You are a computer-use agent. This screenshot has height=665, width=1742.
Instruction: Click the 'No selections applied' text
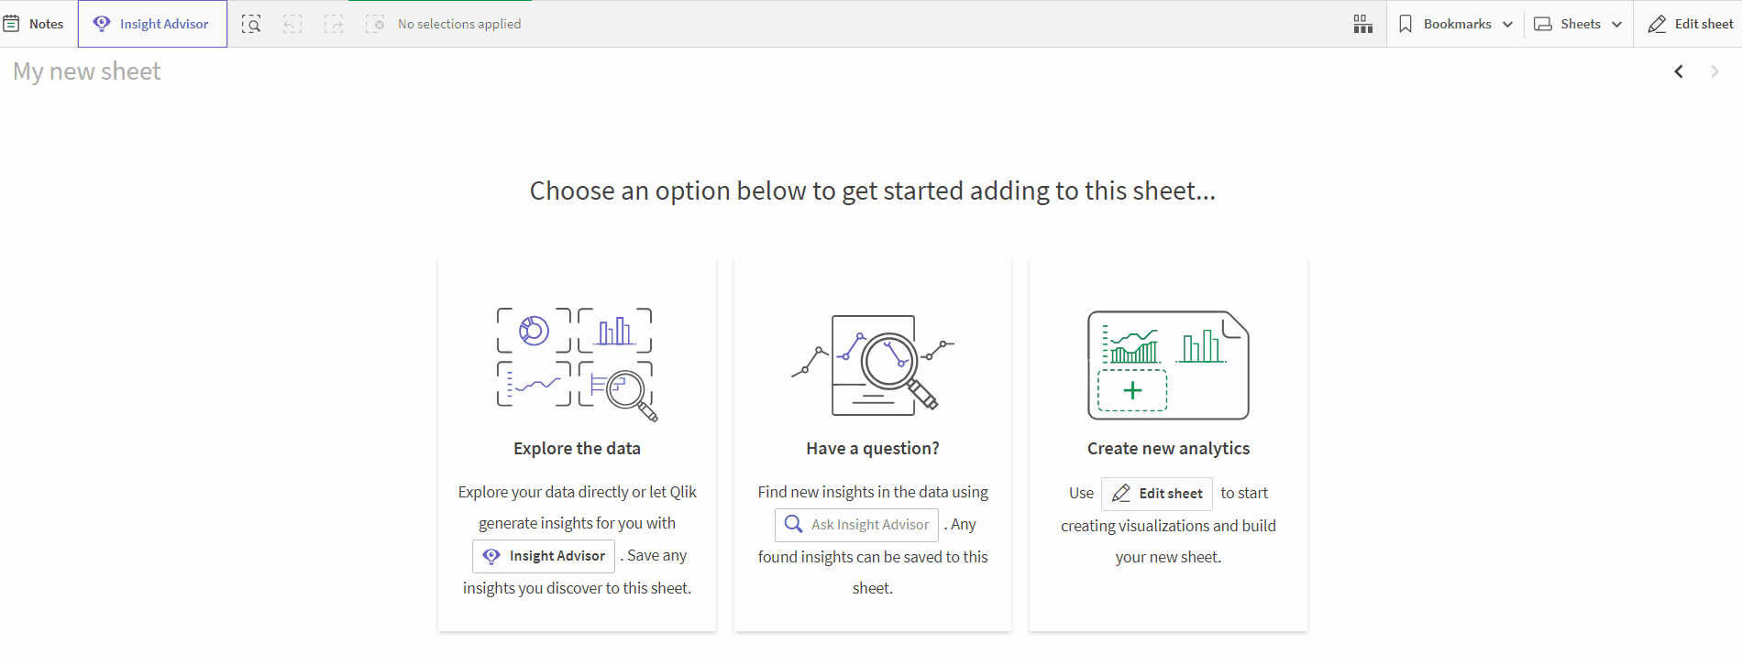point(459,24)
